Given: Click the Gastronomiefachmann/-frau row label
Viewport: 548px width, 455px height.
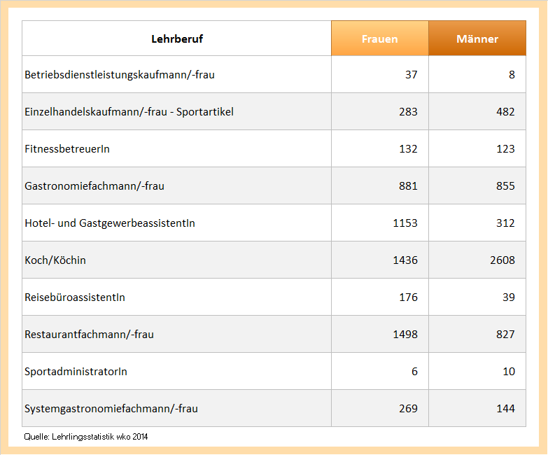Looking at the screenshot, I should pyautogui.click(x=94, y=185).
